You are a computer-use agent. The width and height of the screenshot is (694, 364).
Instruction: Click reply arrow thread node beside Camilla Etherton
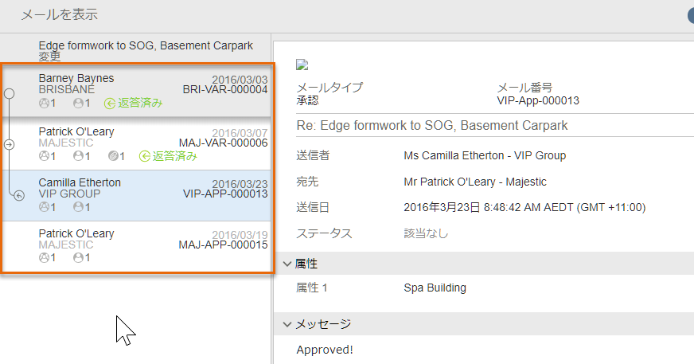click(19, 195)
